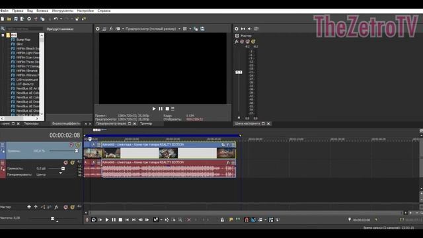Open the undo history dropdown arrow
423x238 pixels.
click(61, 19)
